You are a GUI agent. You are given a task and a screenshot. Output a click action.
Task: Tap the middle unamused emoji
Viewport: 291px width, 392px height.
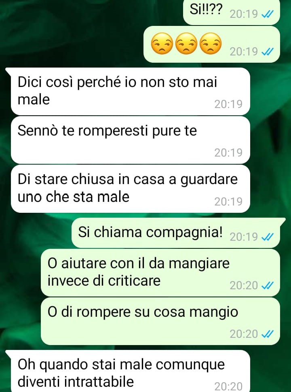tap(186, 44)
